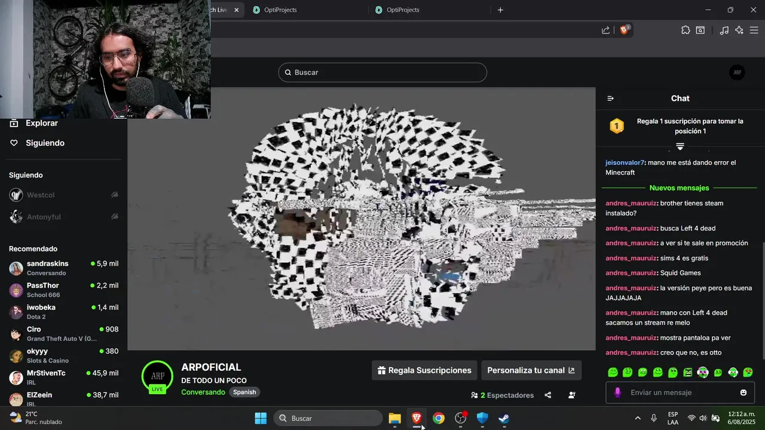This screenshot has height=430, width=765.
Task: Open recommended channel Ciro
Action: pos(63,334)
